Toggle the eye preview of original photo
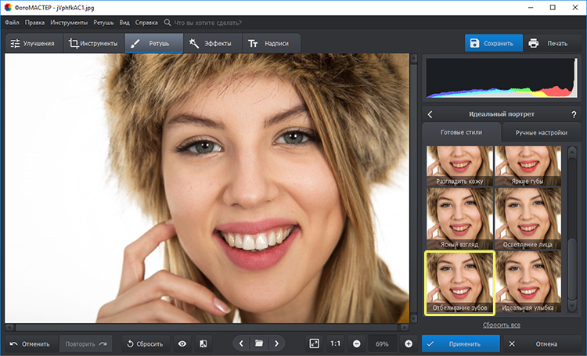Viewport: 587px width, 356px height. [182, 343]
